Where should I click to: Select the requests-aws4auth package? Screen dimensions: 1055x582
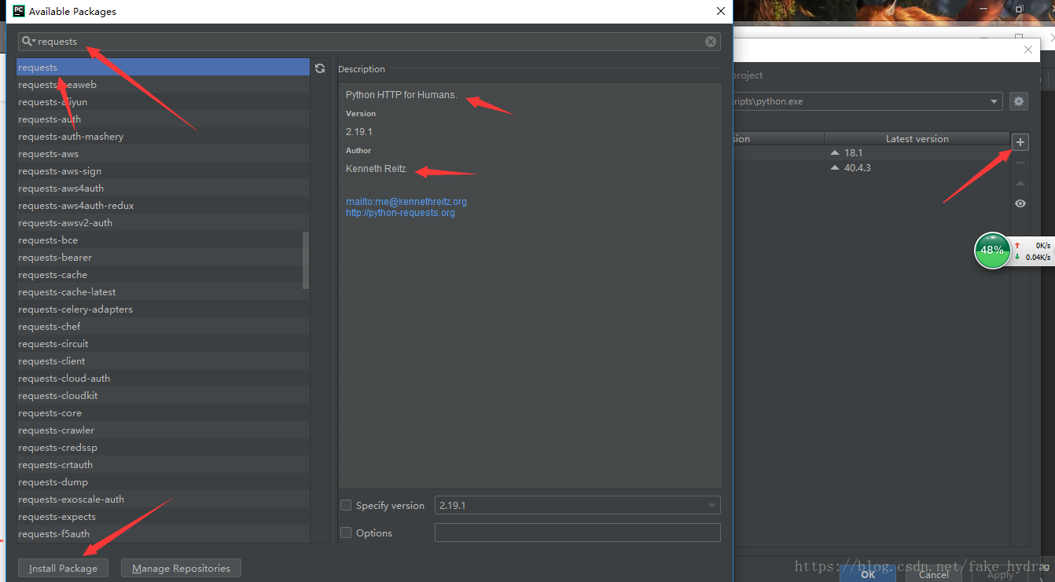[163, 189]
